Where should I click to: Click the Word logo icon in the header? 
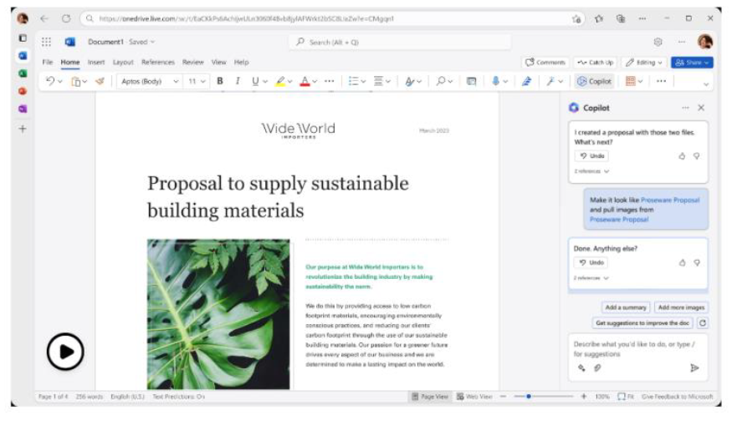[70, 42]
